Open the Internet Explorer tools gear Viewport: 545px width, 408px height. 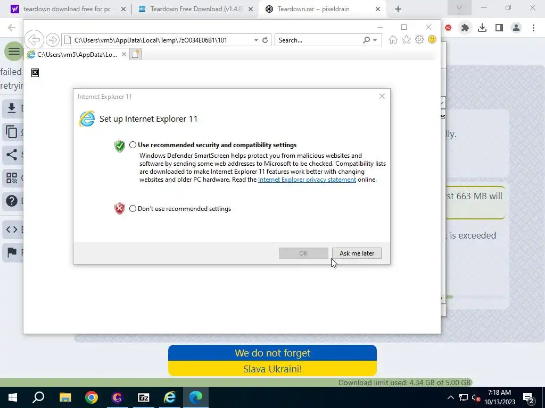click(419, 39)
